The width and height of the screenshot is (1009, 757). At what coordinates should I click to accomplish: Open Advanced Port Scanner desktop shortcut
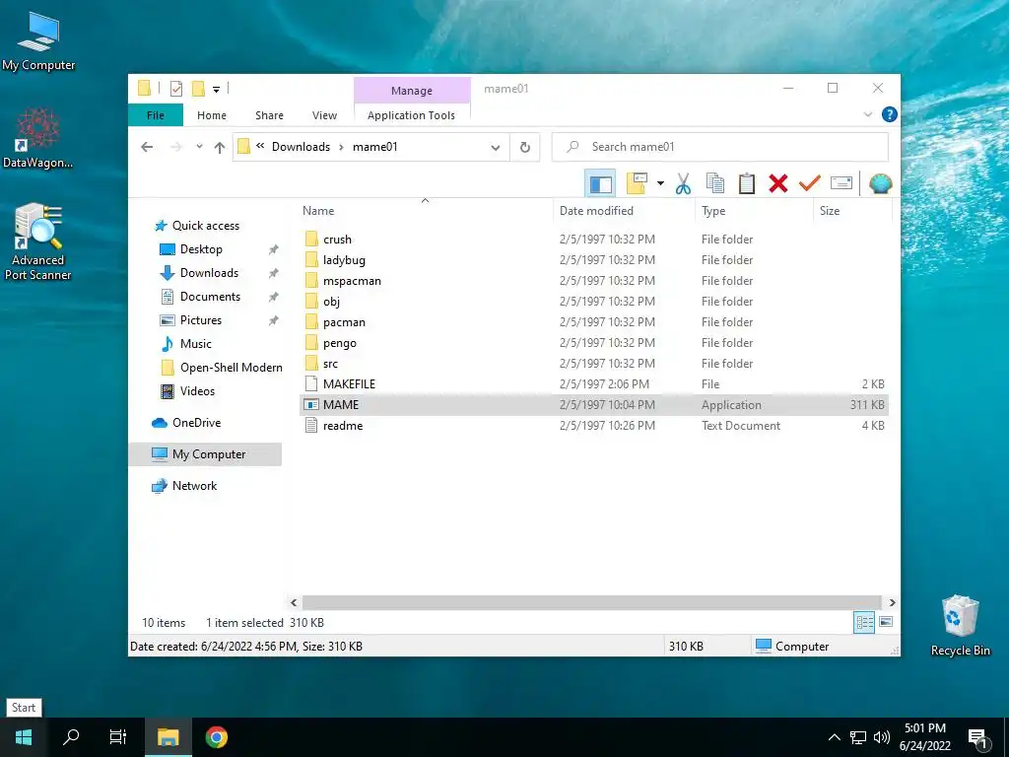(38, 242)
